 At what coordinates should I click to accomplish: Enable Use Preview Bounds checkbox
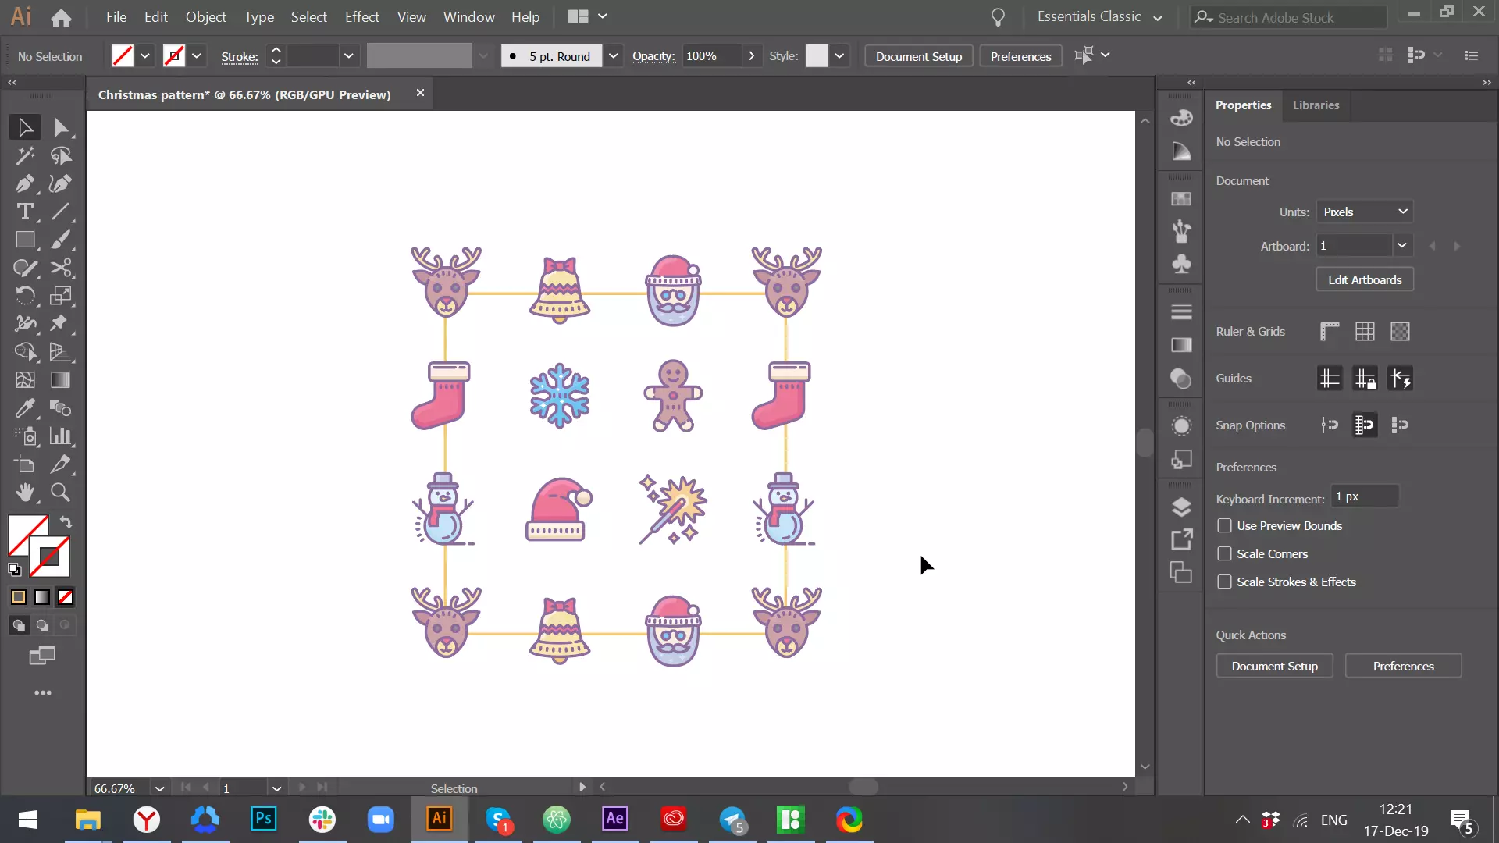click(x=1224, y=526)
